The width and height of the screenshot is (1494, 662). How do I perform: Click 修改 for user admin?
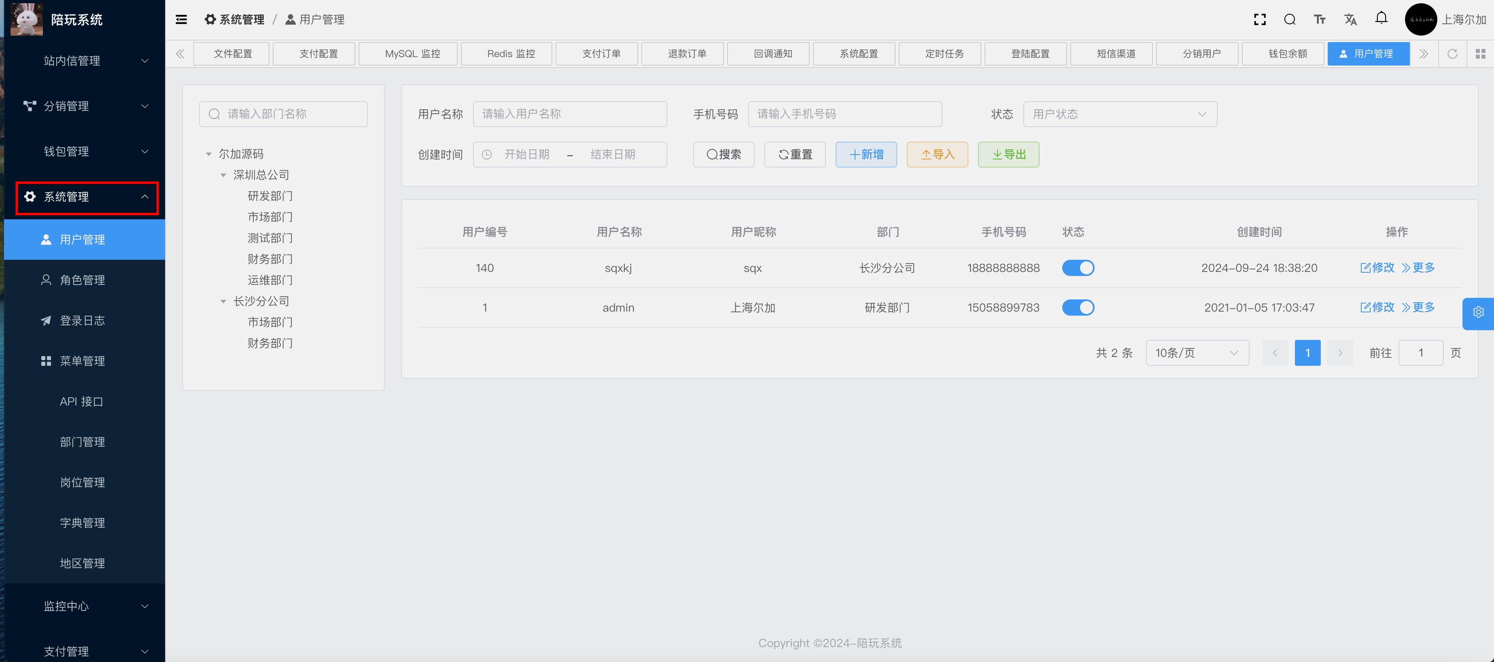click(1377, 308)
